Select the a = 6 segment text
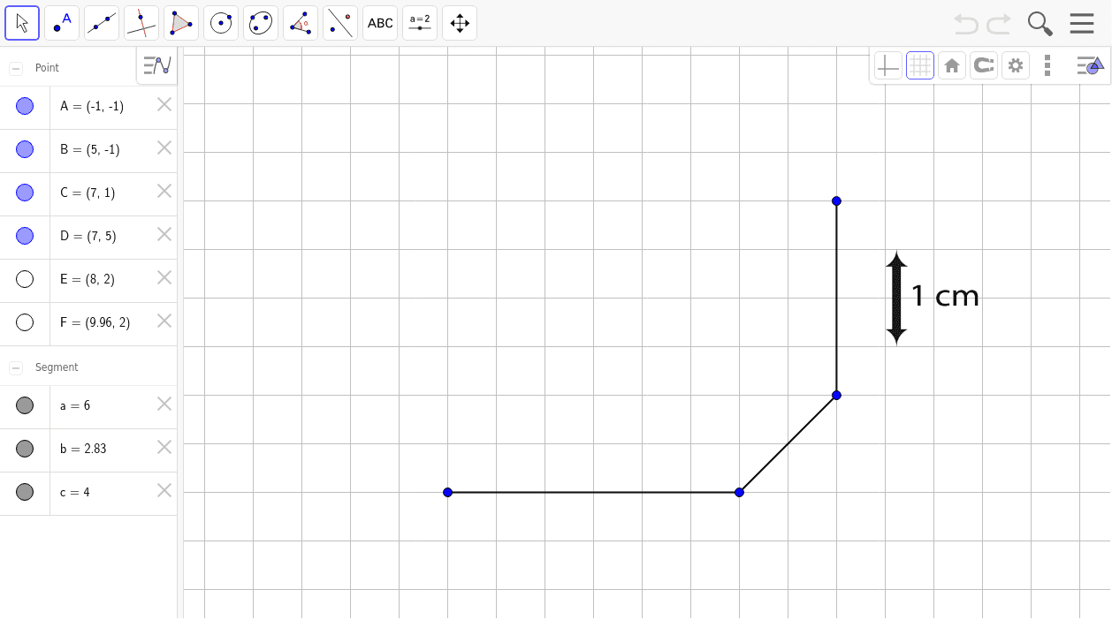The height and width of the screenshot is (620, 1112). coord(75,405)
